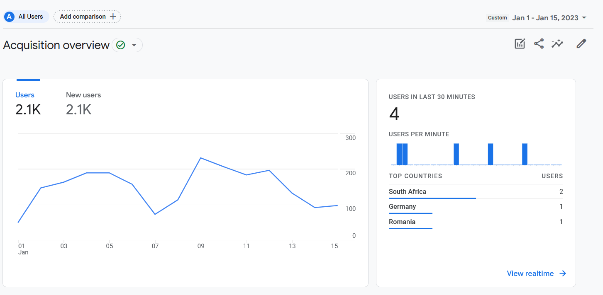The width and height of the screenshot is (603, 295).
Task: Click the customize report edit pencil icon
Action: (x=581, y=44)
